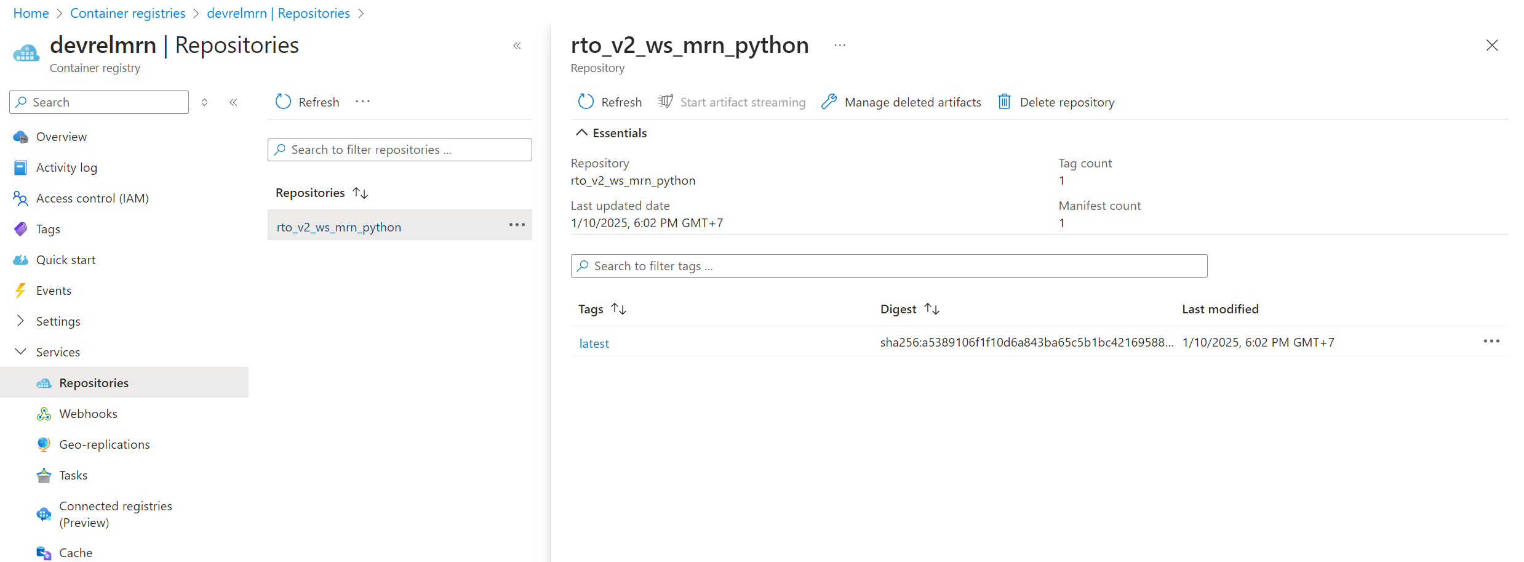Go to Home breadcrumb

pyautogui.click(x=31, y=13)
